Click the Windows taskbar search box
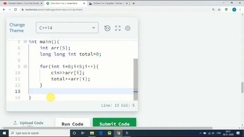The width and height of the screenshot is (244, 137). [x=39, y=133]
